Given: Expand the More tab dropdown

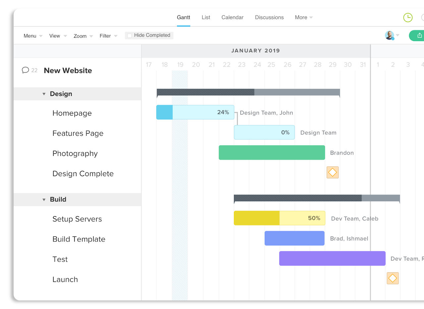Looking at the screenshot, I should (x=304, y=18).
